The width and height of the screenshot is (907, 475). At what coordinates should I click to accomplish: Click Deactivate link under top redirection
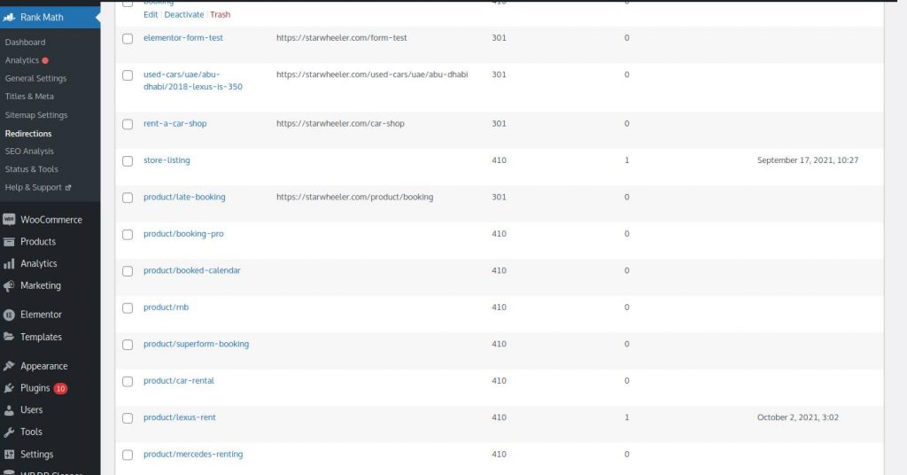click(184, 14)
